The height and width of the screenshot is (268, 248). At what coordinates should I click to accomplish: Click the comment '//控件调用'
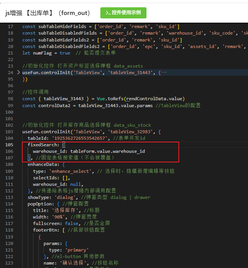tap(35, 92)
